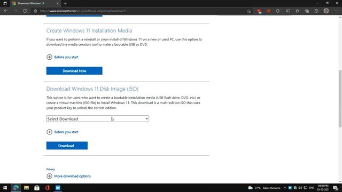Open the notification center
This screenshot has height=192, width=342.
(x=336, y=188)
